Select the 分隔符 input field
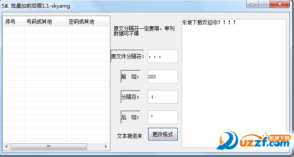294x157 pixels. pos(163,97)
